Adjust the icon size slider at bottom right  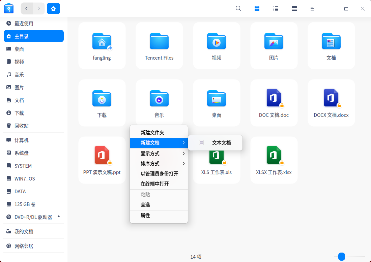click(x=342, y=257)
